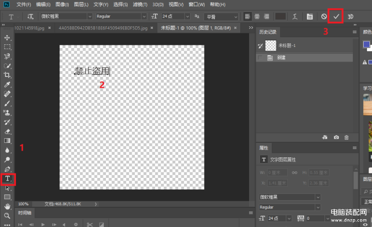Update text to 3D
This screenshot has width=372, height=227.
(x=350, y=17)
